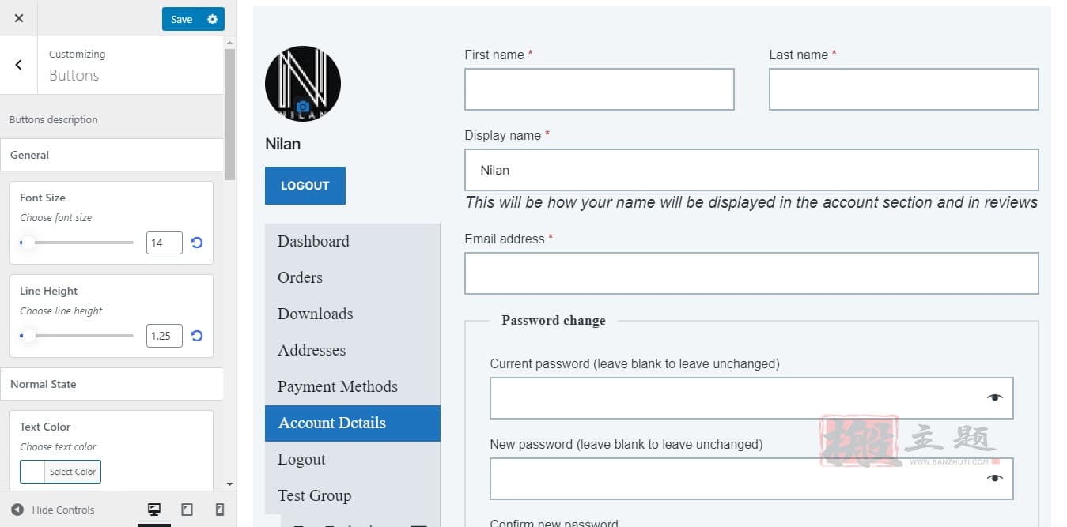The width and height of the screenshot is (1067, 527).
Task: Click the Logout link in the account menu
Action: 352,460
